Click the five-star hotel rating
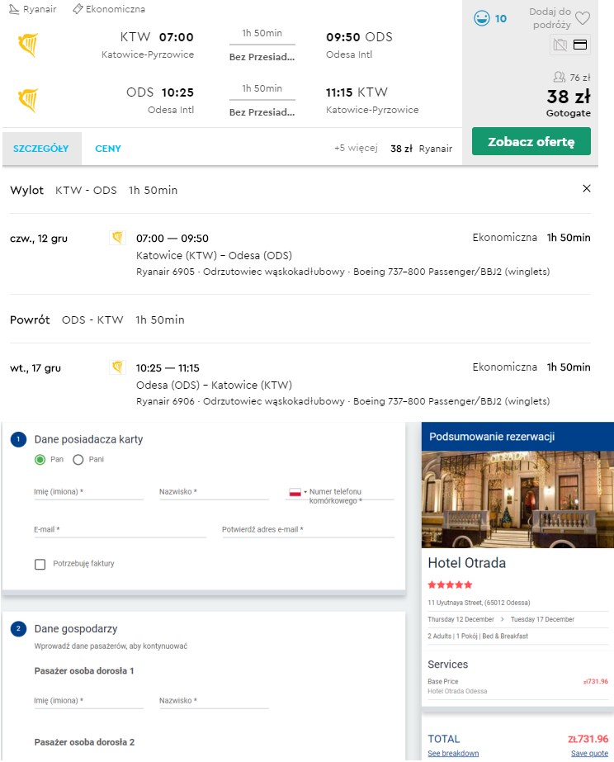The height and width of the screenshot is (762, 614). point(450,585)
